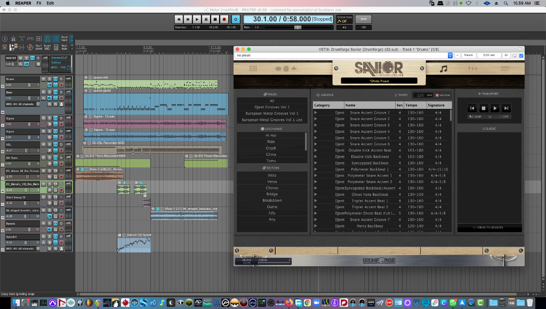
Task: Click the UI button in plugin window
Action: 506,56
